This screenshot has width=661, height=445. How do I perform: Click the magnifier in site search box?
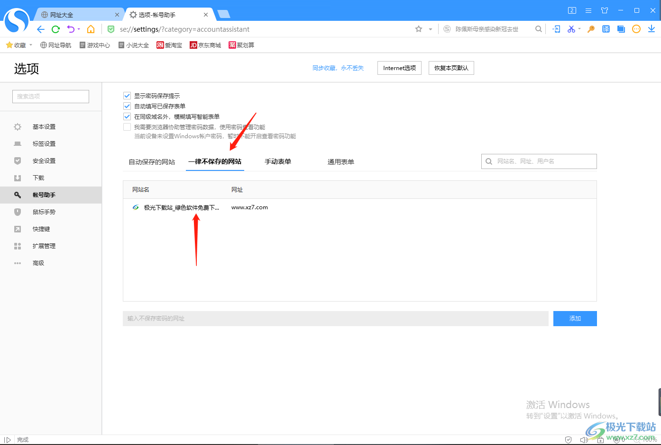pyautogui.click(x=489, y=161)
